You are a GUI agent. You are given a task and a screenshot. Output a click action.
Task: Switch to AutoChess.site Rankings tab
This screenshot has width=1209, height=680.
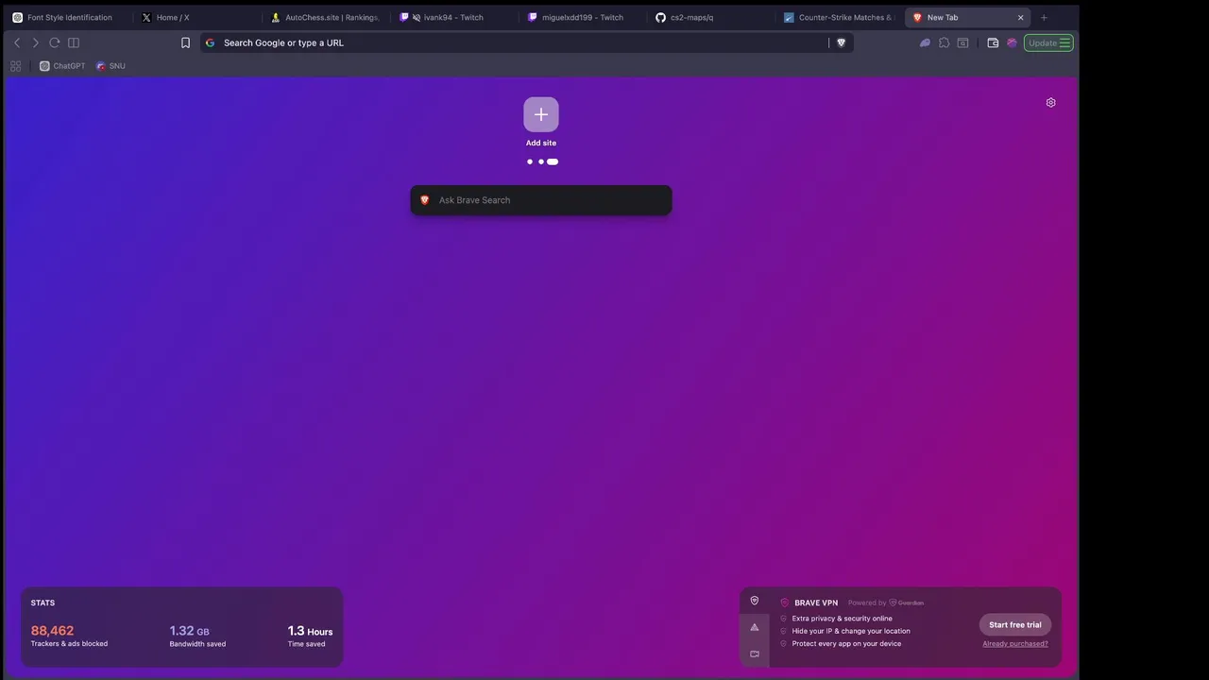click(326, 17)
